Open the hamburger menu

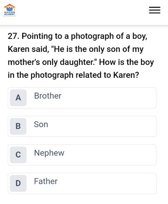coord(155,10)
